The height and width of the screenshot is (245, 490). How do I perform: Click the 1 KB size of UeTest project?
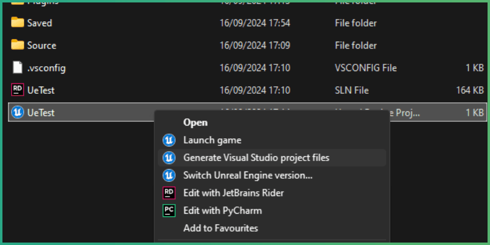coord(475,113)
